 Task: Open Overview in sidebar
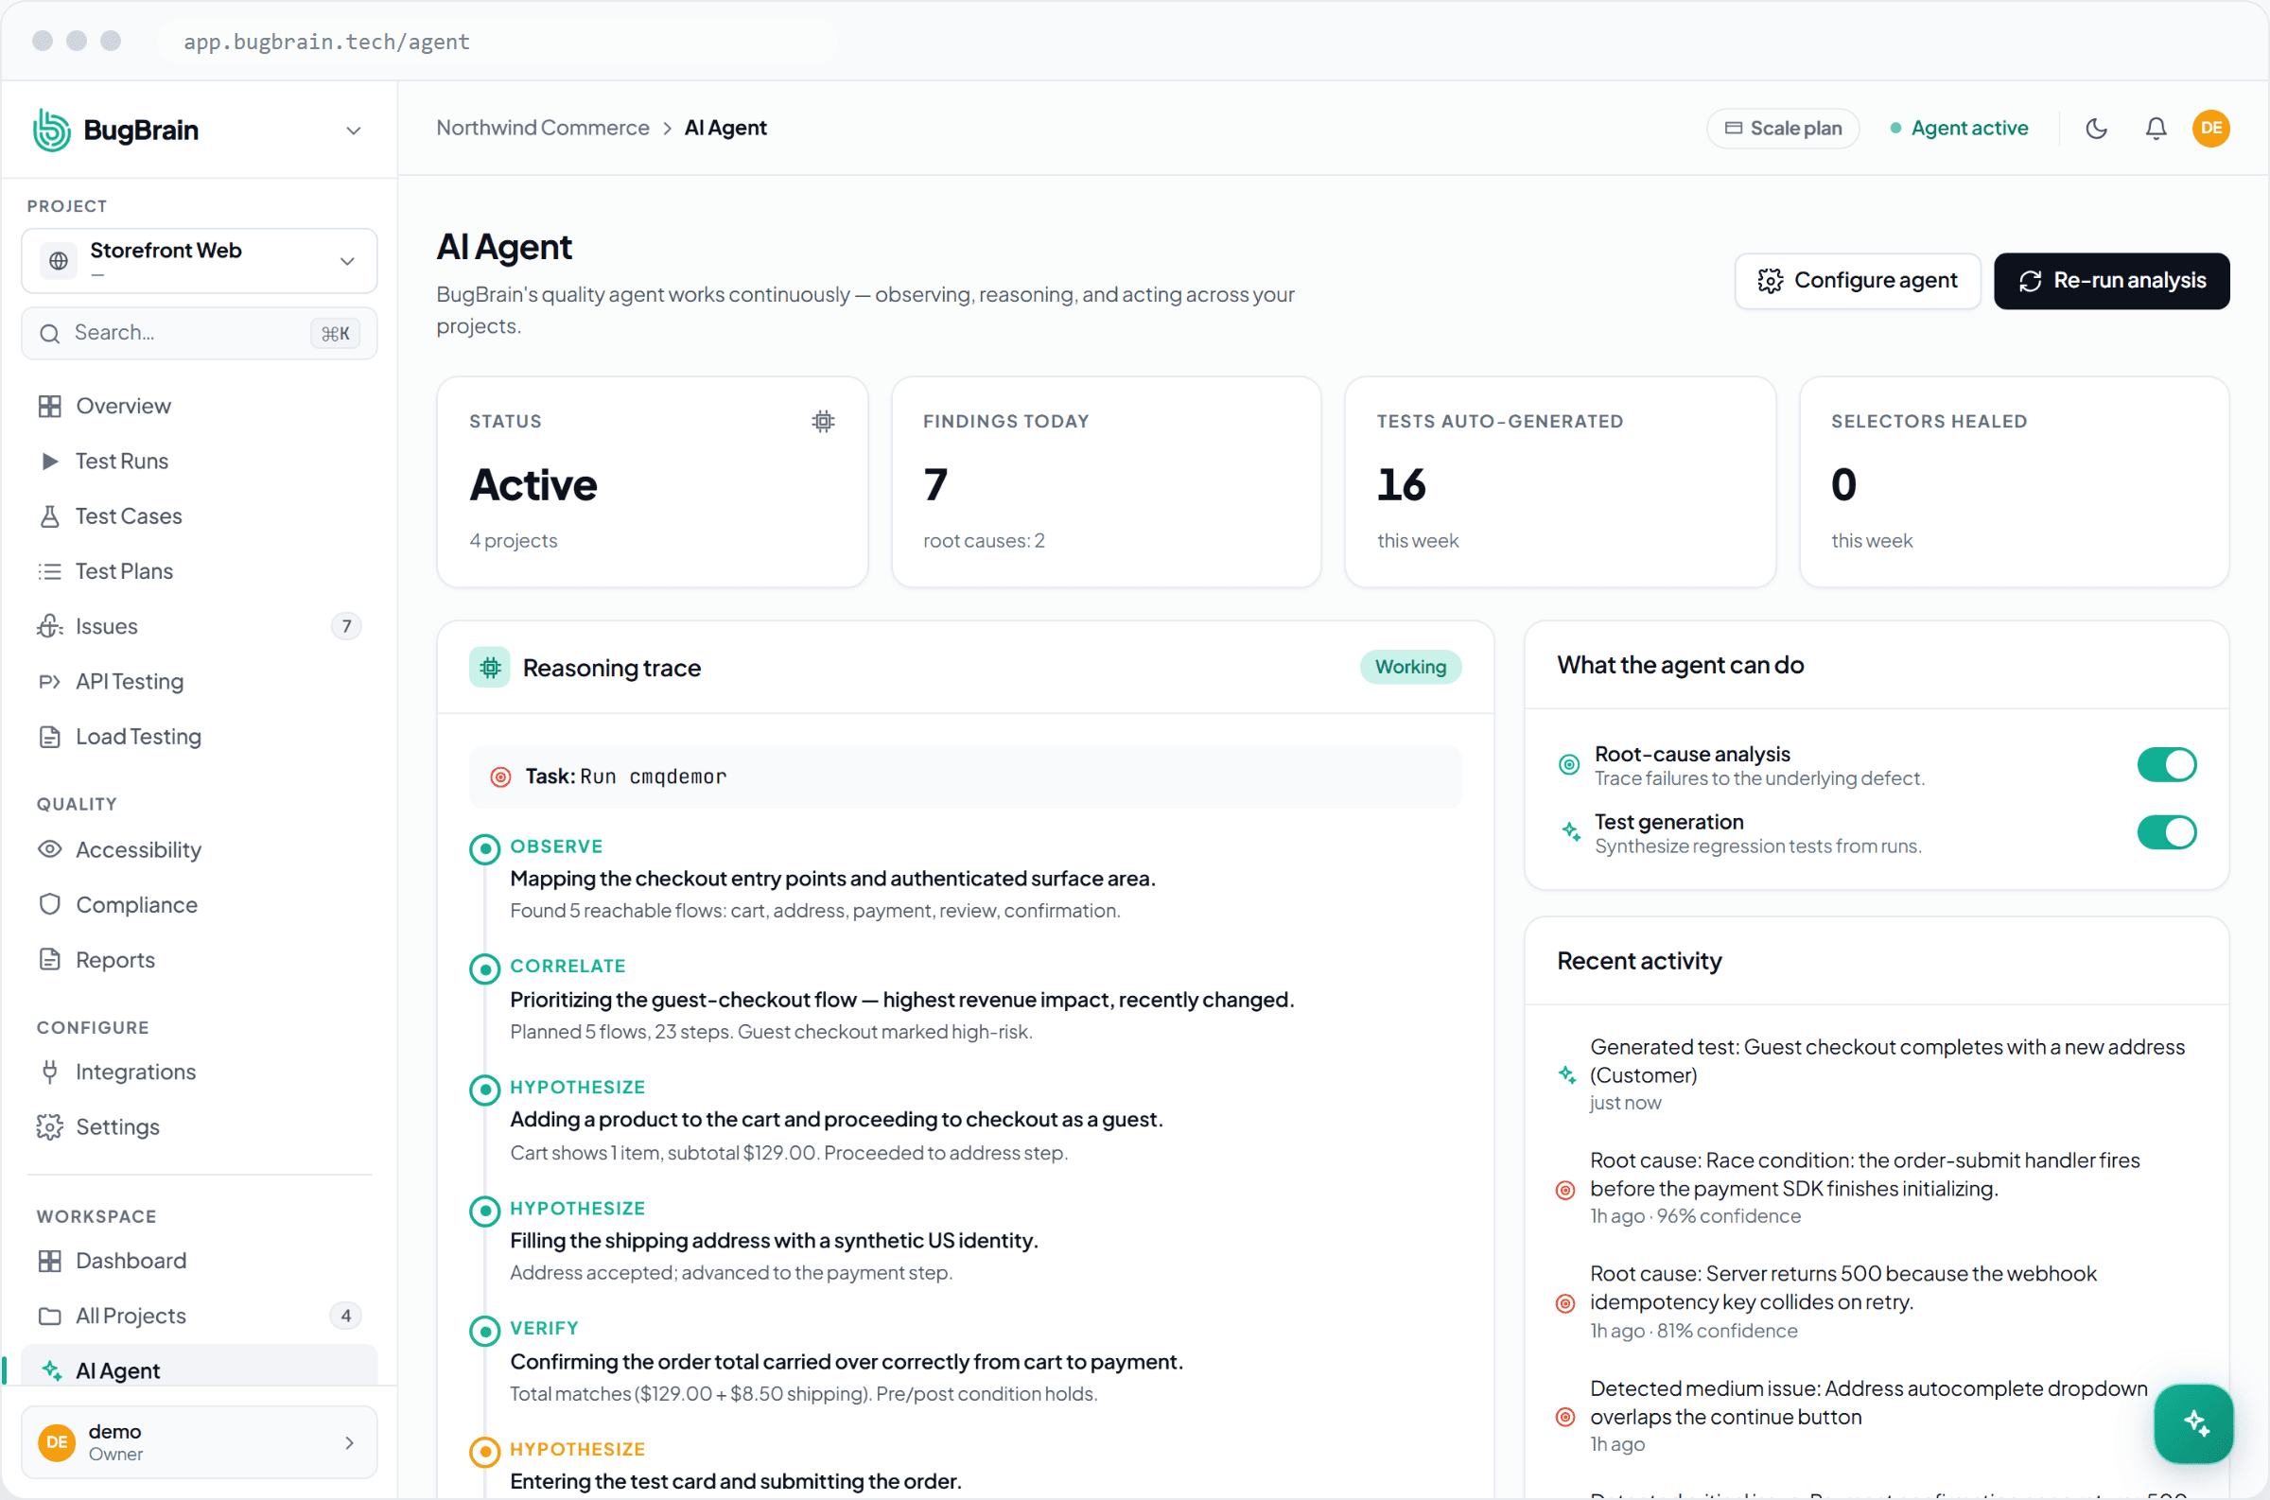pyautogui.click(x=199, y=406)
